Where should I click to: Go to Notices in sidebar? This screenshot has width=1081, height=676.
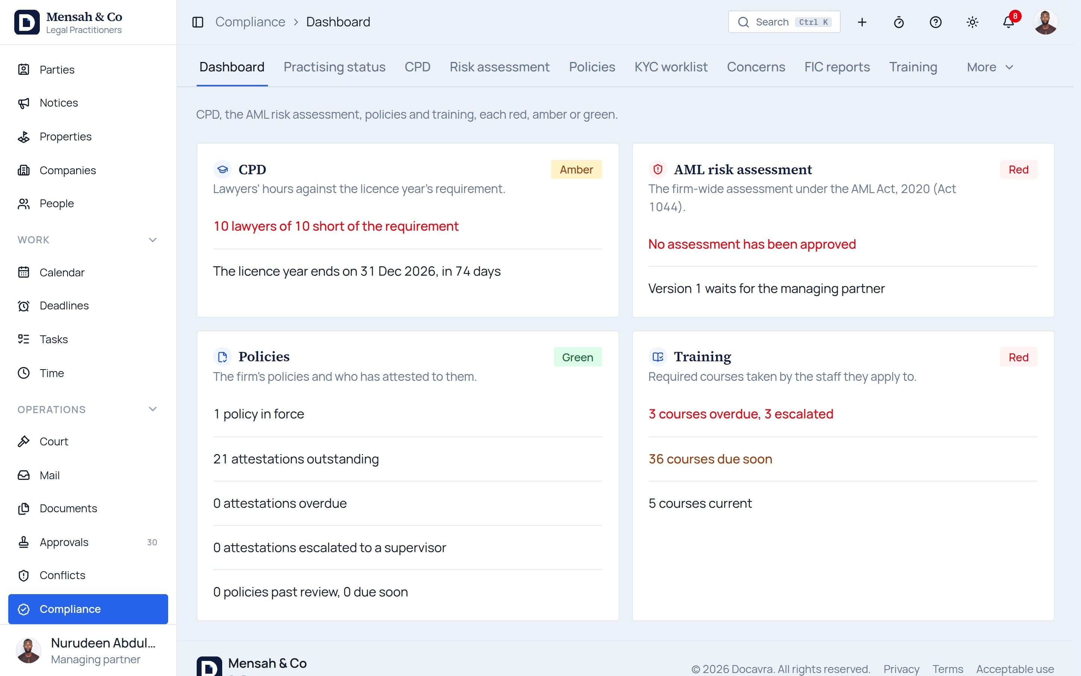88,103
